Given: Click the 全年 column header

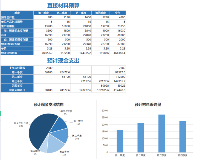Looking at the screenshot, I should click(118, 13).
